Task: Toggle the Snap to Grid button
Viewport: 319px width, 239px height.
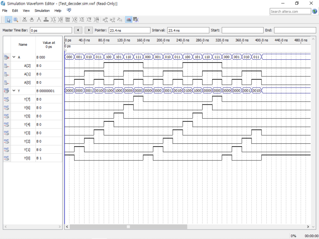Action: [x=129, y=19]
